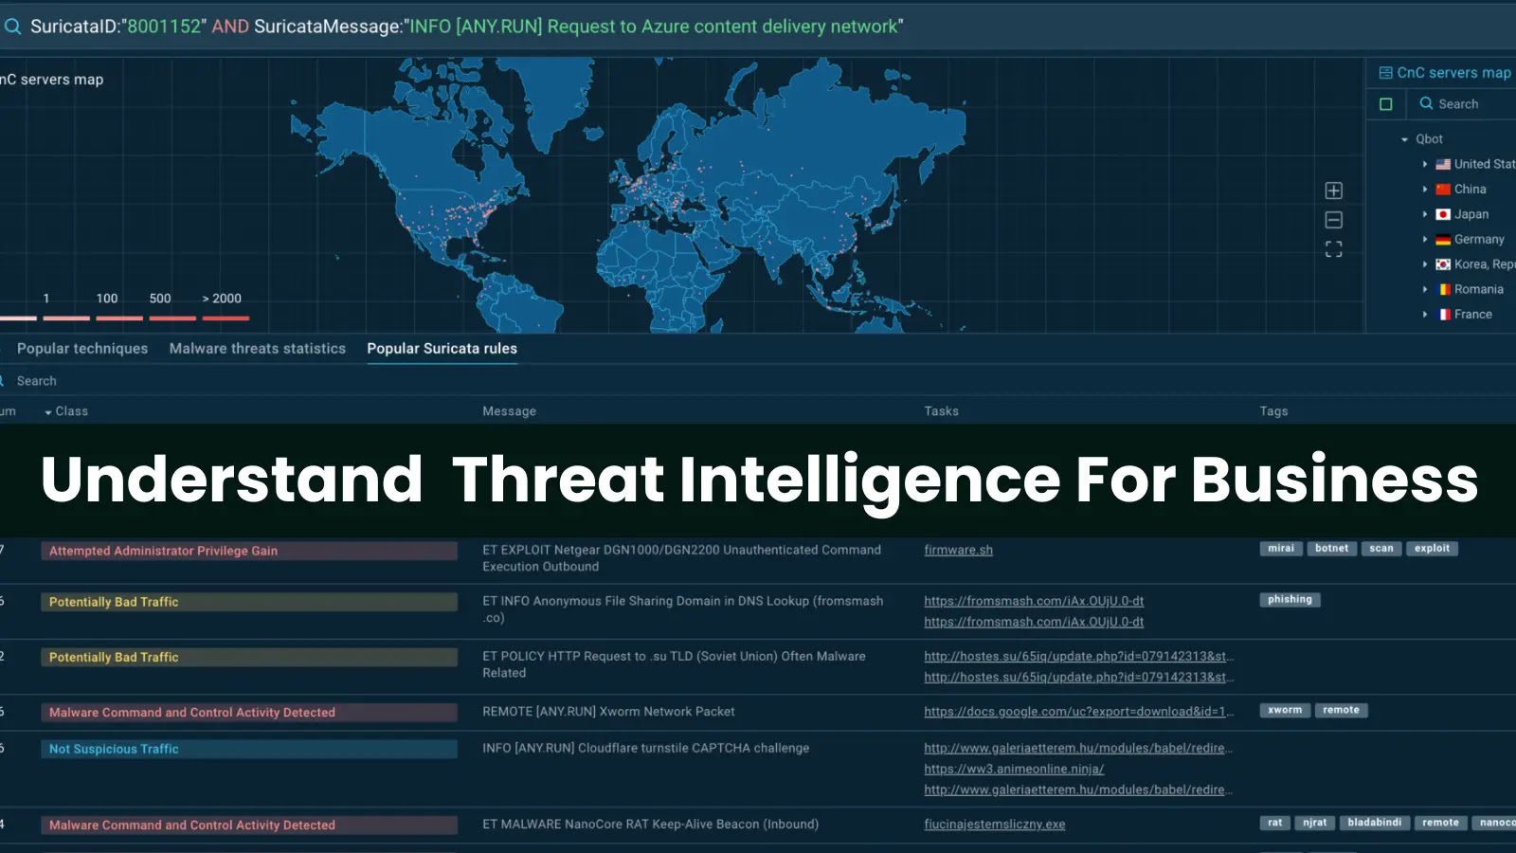This screenshot has height=853, width=1516.
Task: Zoom in on the CnC servers map
Action: (x=1333, y=191)
